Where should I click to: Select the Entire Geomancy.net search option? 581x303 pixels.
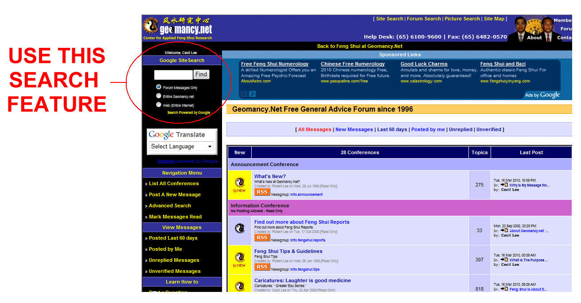pos(159,96)
